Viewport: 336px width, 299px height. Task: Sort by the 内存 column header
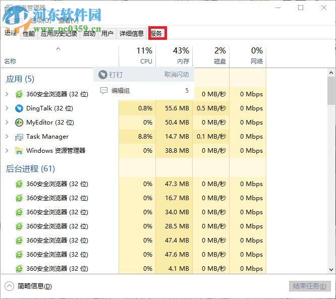[x=174, y=55]
